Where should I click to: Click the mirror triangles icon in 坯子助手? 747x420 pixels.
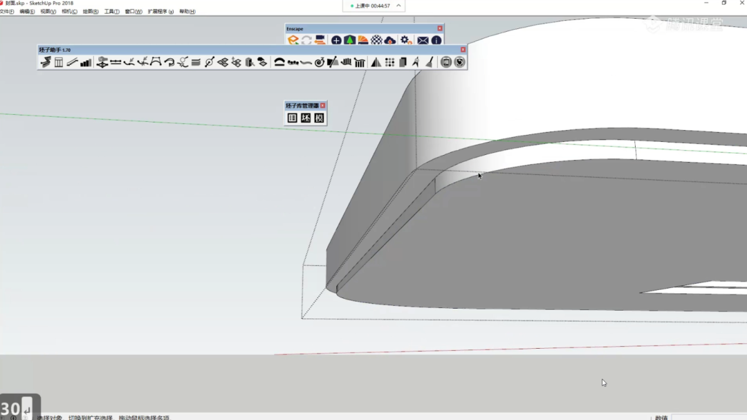376,62
